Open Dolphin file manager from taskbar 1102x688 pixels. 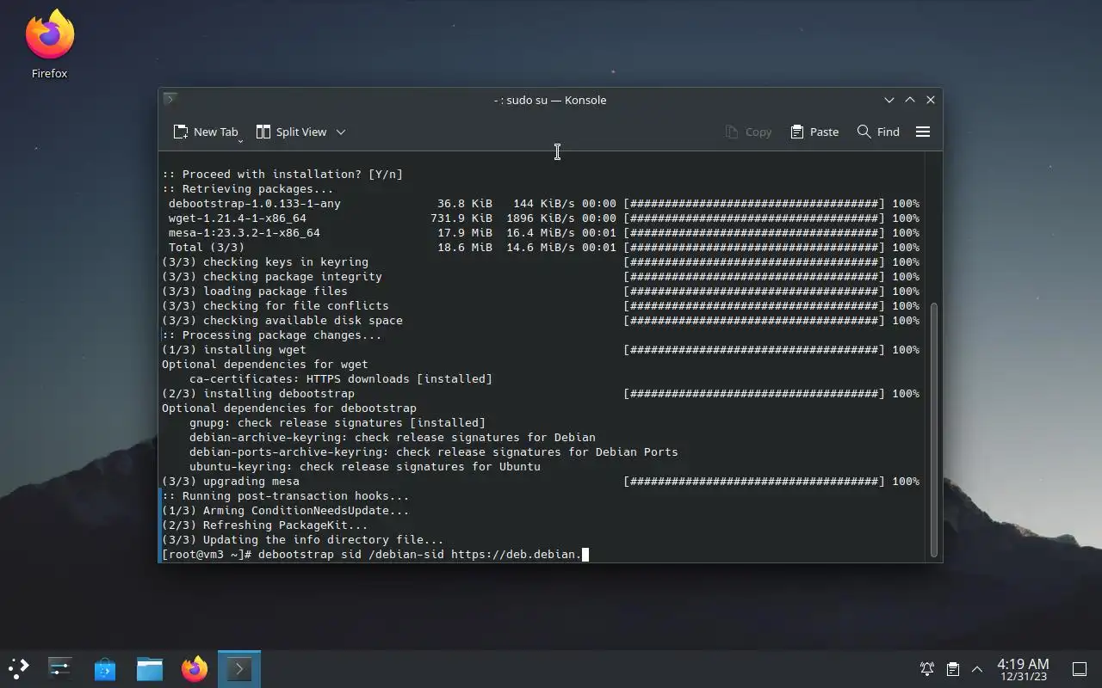(150, 668)
